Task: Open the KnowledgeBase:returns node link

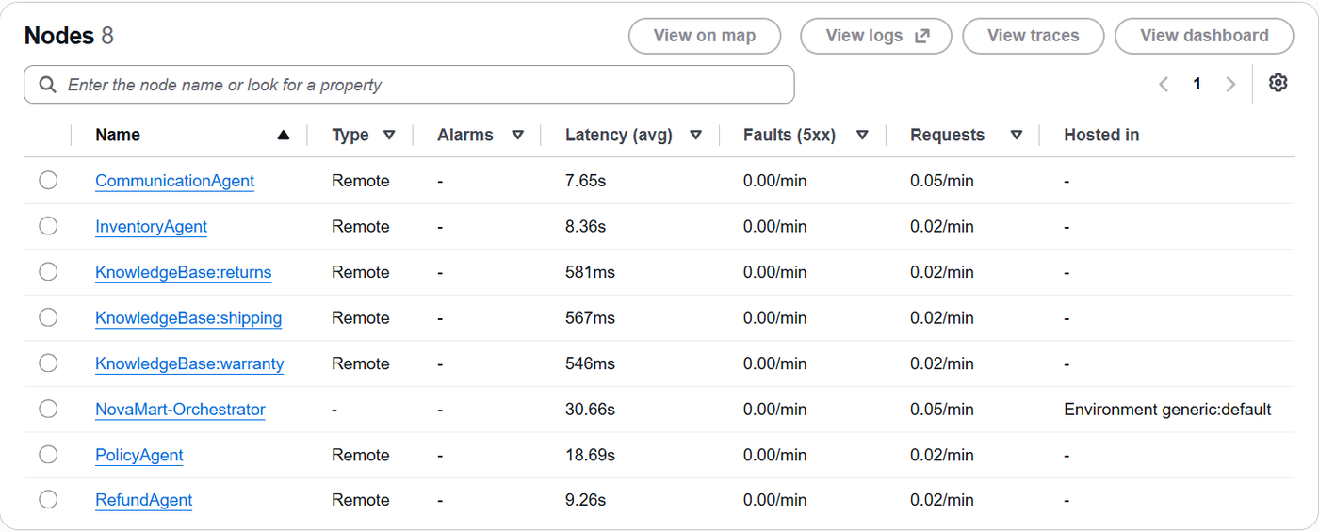Action: pyautogui.click(x=183, y=272)
